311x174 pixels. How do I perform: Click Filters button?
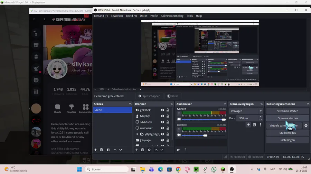click(173, 96)
